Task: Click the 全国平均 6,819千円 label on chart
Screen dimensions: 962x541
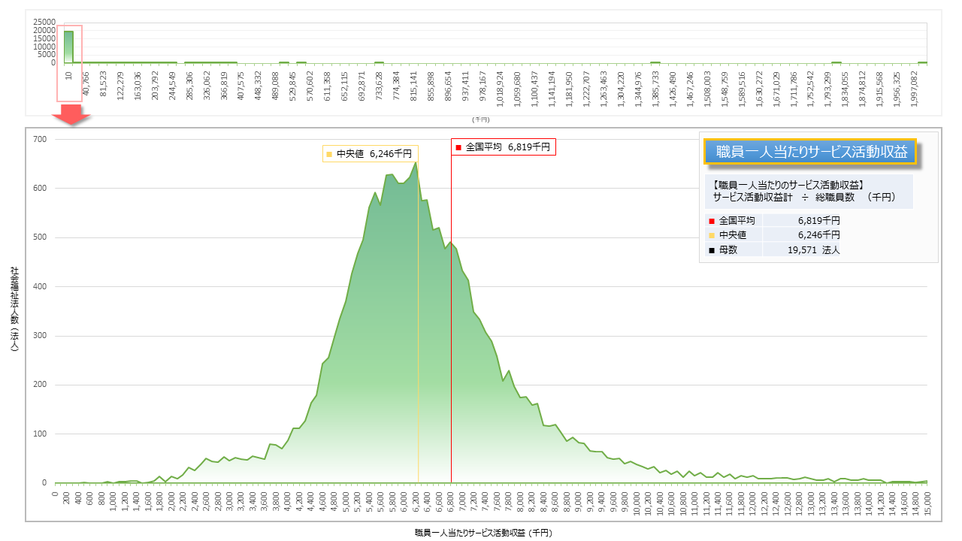Action: pos(504,147)
